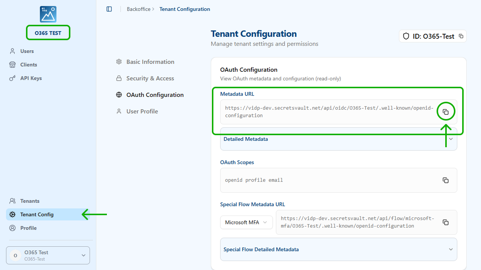Select Tenant Config in sidebar

[x=37, y=214]
